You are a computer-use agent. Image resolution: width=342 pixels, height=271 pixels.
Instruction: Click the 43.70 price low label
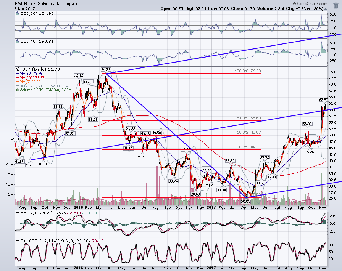(x=142, y=156)
